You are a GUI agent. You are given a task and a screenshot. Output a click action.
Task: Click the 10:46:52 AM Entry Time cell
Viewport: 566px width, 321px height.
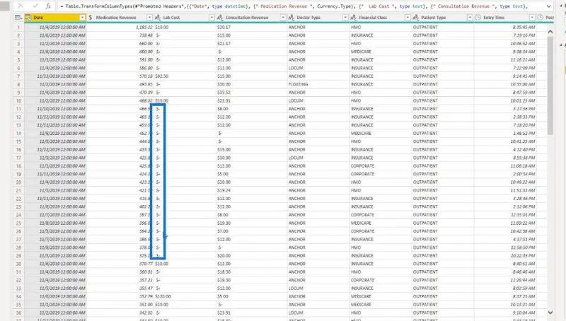[505, 43]
